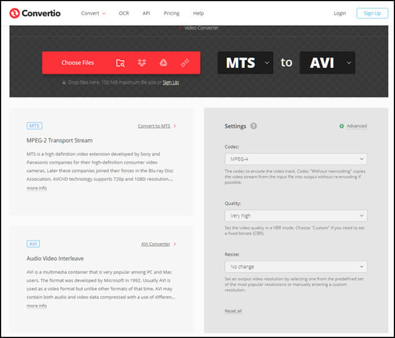395x338 pixels.
Task: Browse computer files with folder search icon
Action: pos(120,63)
